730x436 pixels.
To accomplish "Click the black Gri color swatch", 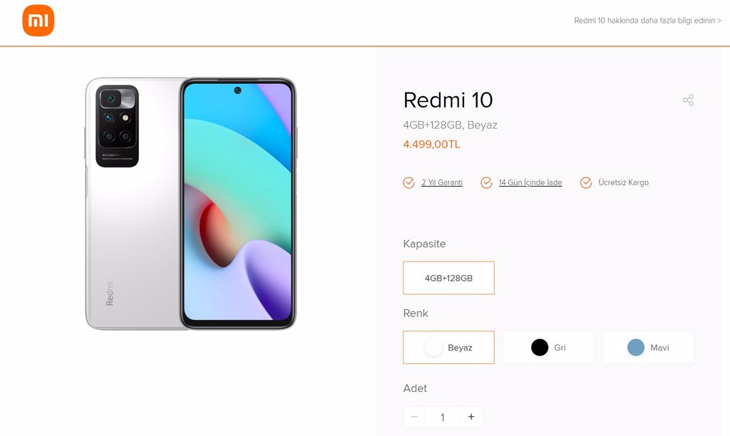I will 540,347.
